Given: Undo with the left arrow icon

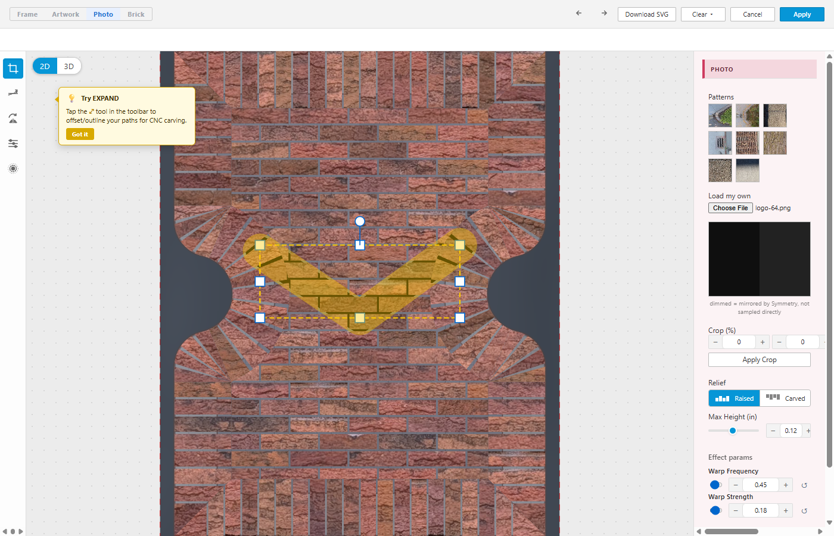Looking at the screenshot, I should coord(578,13).
